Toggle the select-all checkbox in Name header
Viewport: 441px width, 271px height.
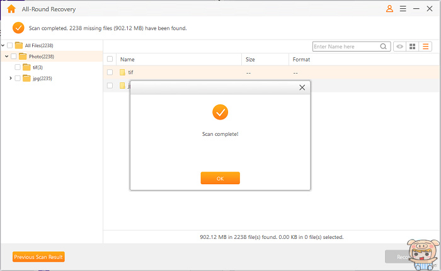(x=110, y=59)
